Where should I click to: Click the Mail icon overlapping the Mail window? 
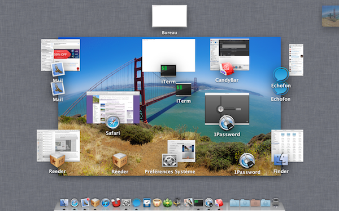click(x=58, y=69)
